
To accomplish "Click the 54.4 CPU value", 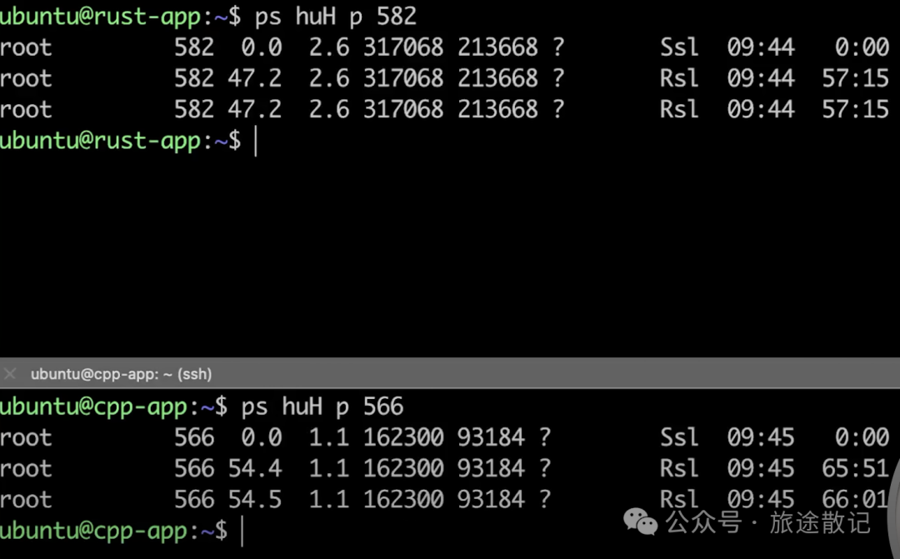I will pos(255,469).
